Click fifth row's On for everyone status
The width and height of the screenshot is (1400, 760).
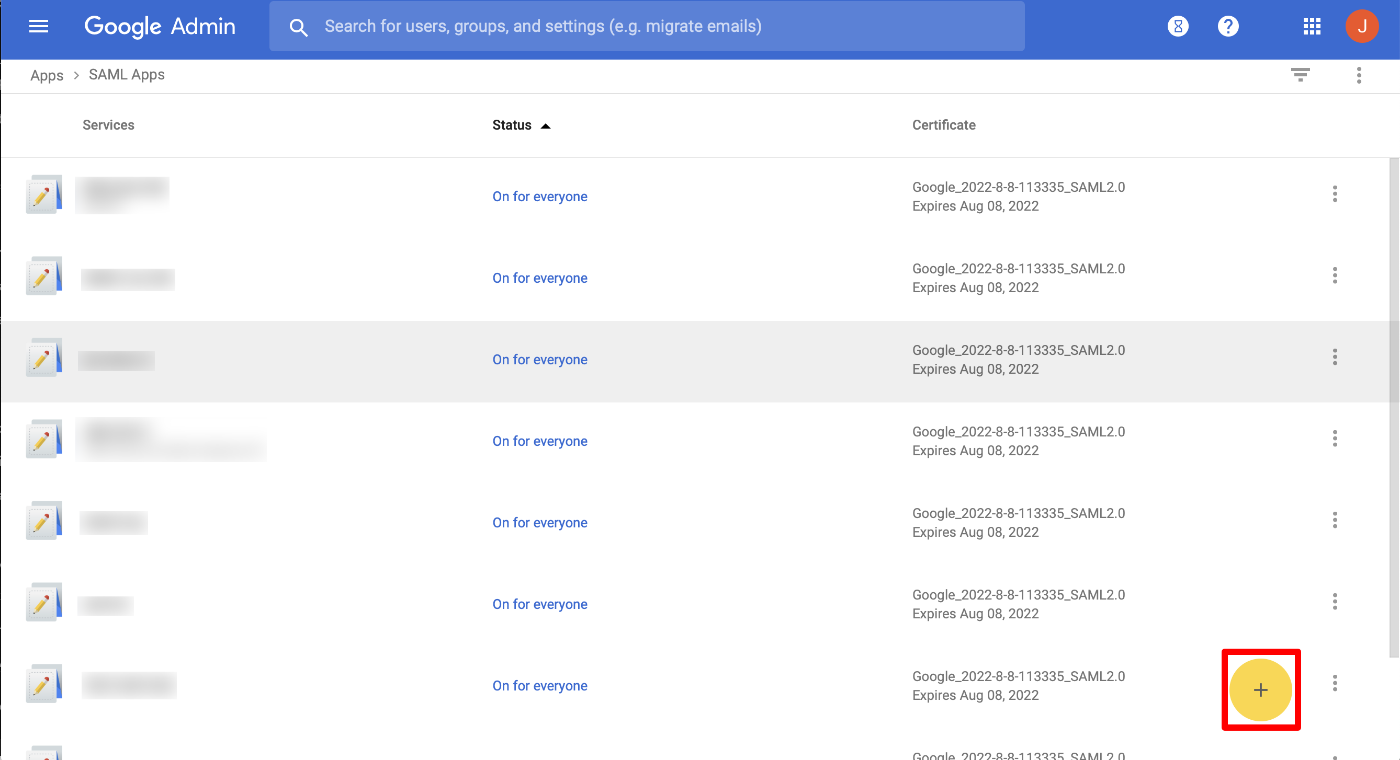coord(540,522)
